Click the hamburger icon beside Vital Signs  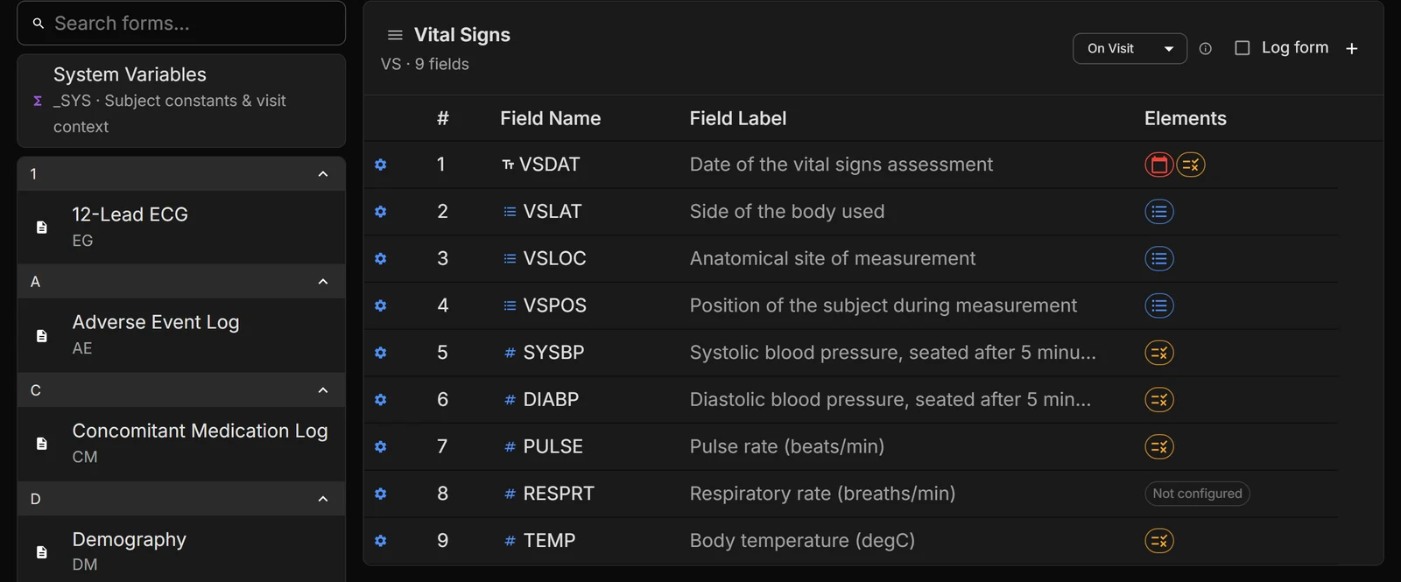[x=395, y=35]
